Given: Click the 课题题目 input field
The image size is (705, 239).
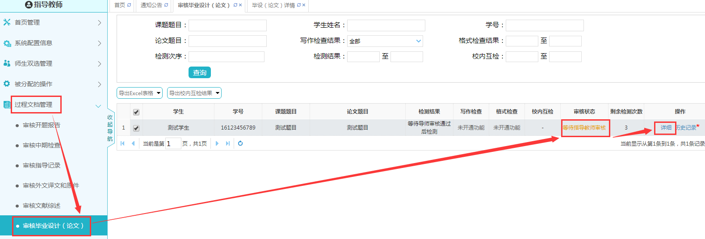Looking at the screenshot, I should (x=227, y=25).
